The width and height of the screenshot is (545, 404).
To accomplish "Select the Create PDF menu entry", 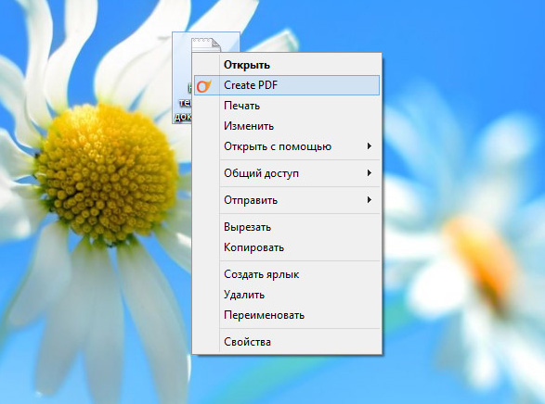I will click(x=287, y=85).
